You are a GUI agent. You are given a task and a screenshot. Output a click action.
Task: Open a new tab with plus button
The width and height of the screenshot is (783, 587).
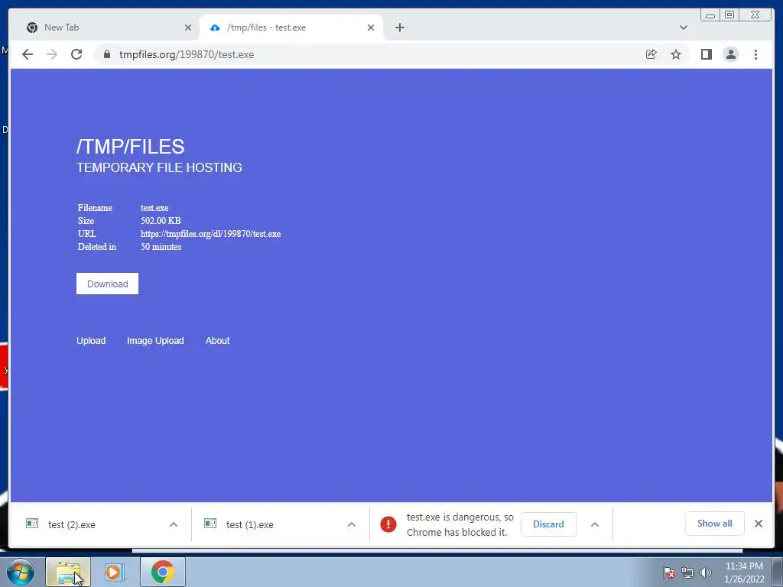click(x=399, y=28)
